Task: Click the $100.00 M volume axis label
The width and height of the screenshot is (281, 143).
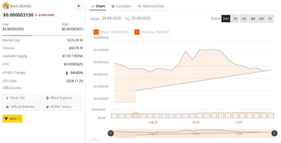Action: coord(98,110)
